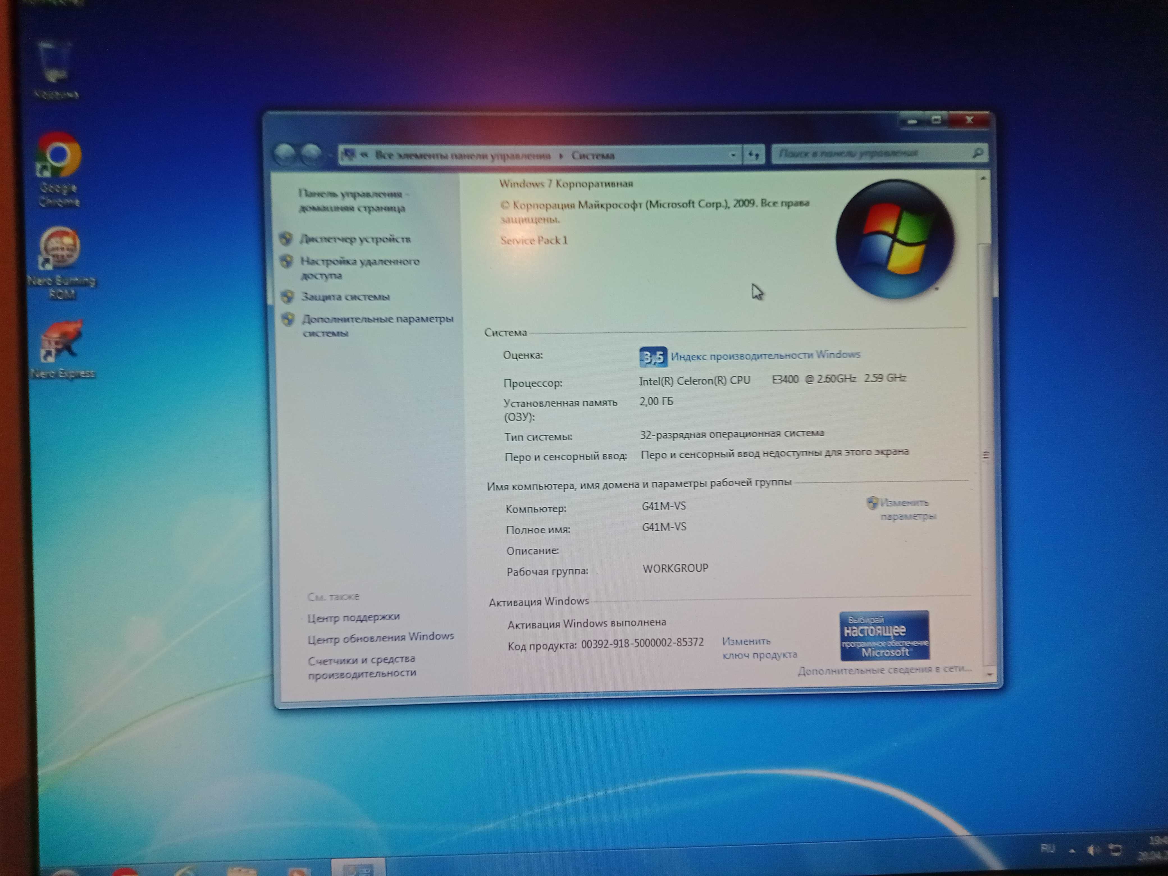Click Изменить параметры link

coord(908,509)
